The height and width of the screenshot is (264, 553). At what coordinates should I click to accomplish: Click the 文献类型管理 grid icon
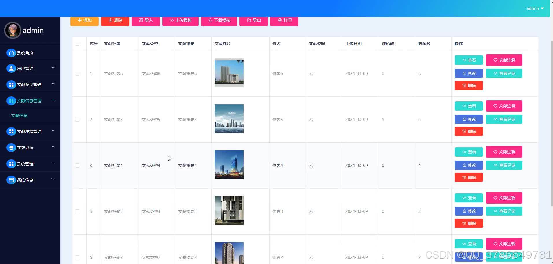click(x=11, y=85)
